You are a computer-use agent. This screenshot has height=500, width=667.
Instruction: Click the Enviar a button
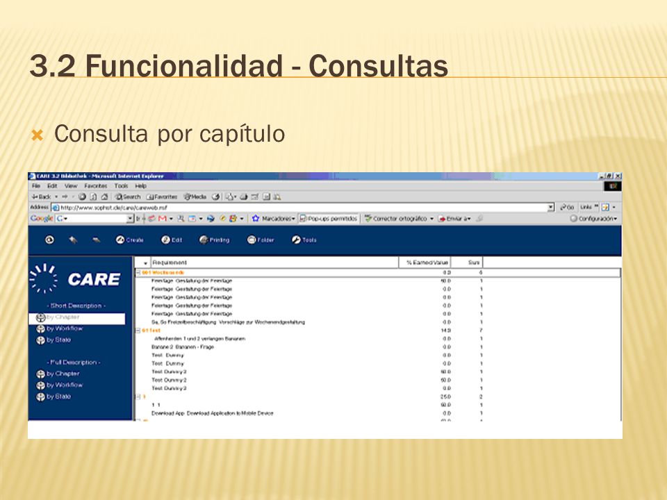[x=454, y=219]
